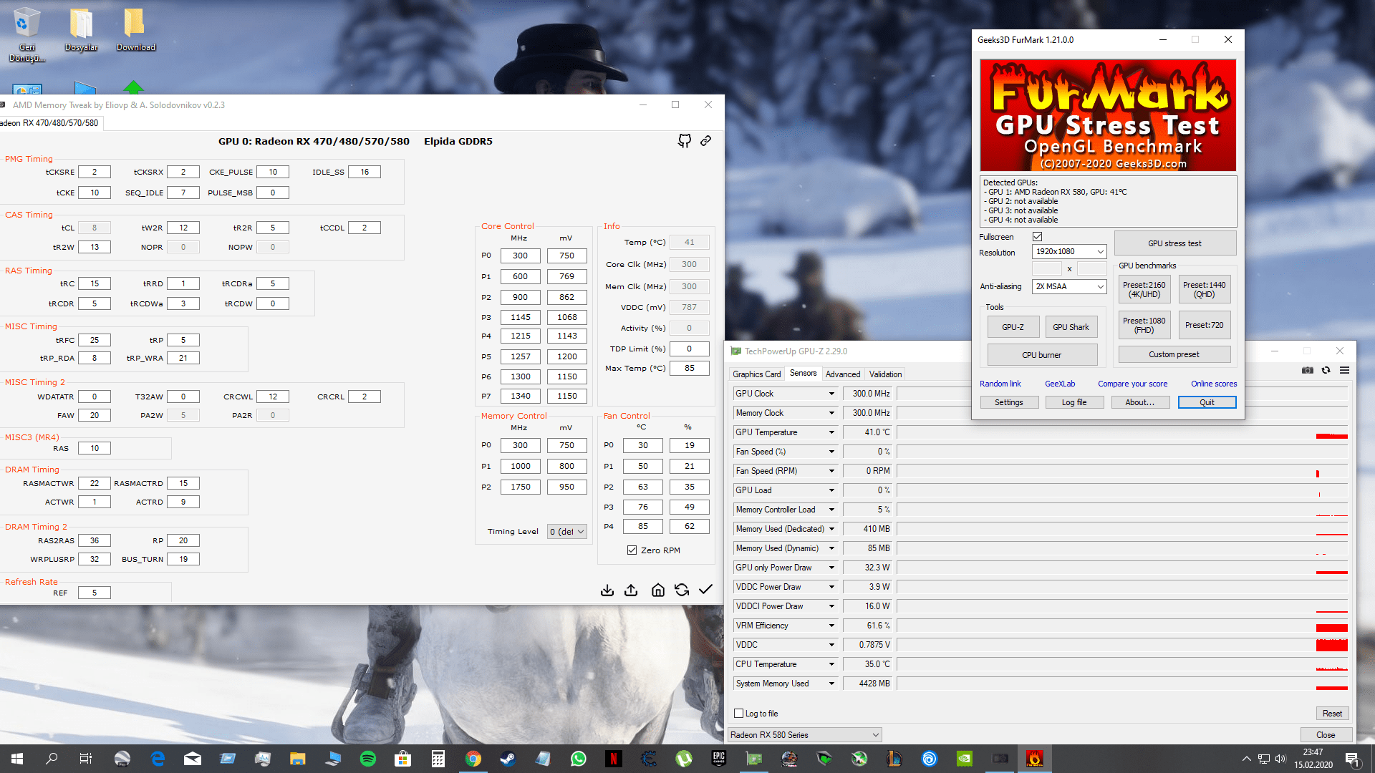The height and width of the screenshot is (773, 1375).
Task: Click GPU-Z camera screenshot icon
Action: [x=1308, y=370]
